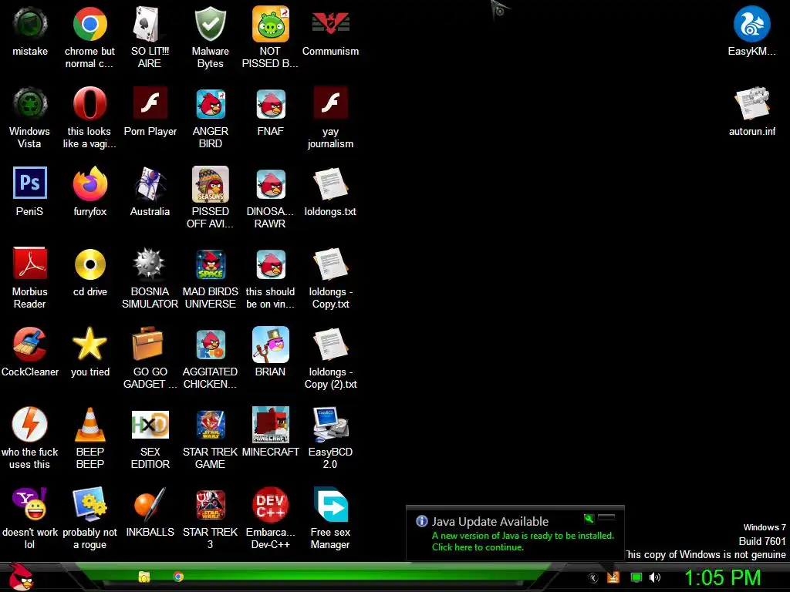Click the "Click here to continue." text

[478, 547]
